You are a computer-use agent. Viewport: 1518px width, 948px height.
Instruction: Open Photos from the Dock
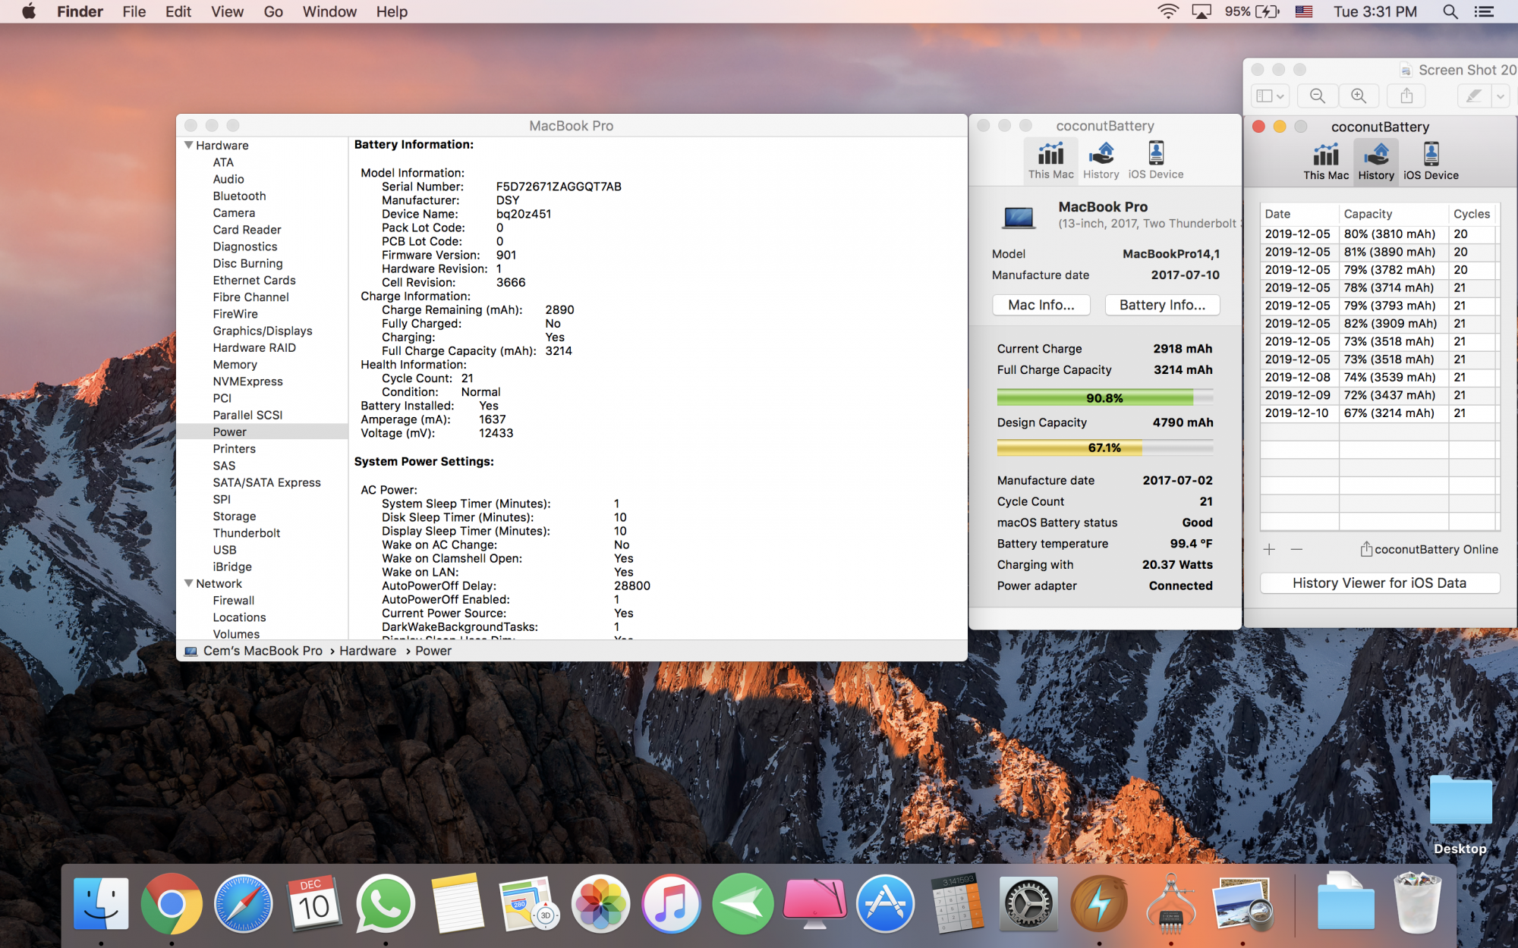click(600, 903)
